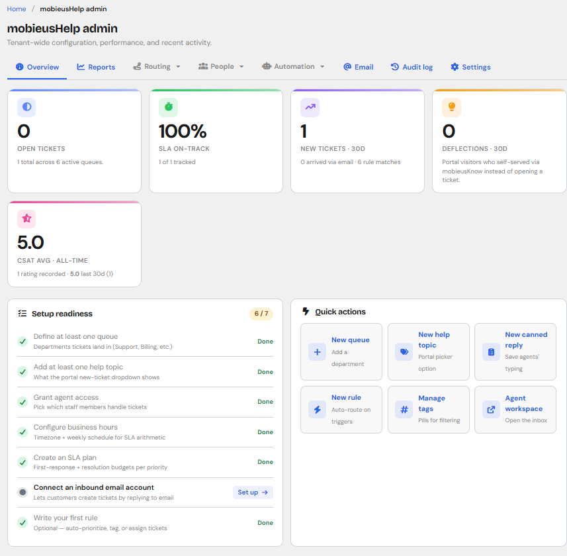Click the Automation robot icon
Screen dimensions: 567x556
point(267,66)
